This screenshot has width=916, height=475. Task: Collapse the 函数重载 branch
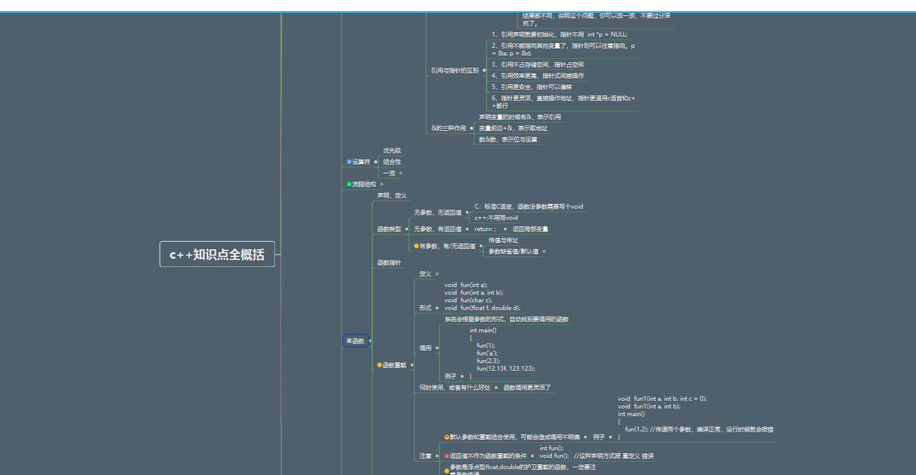click(412, 365)
